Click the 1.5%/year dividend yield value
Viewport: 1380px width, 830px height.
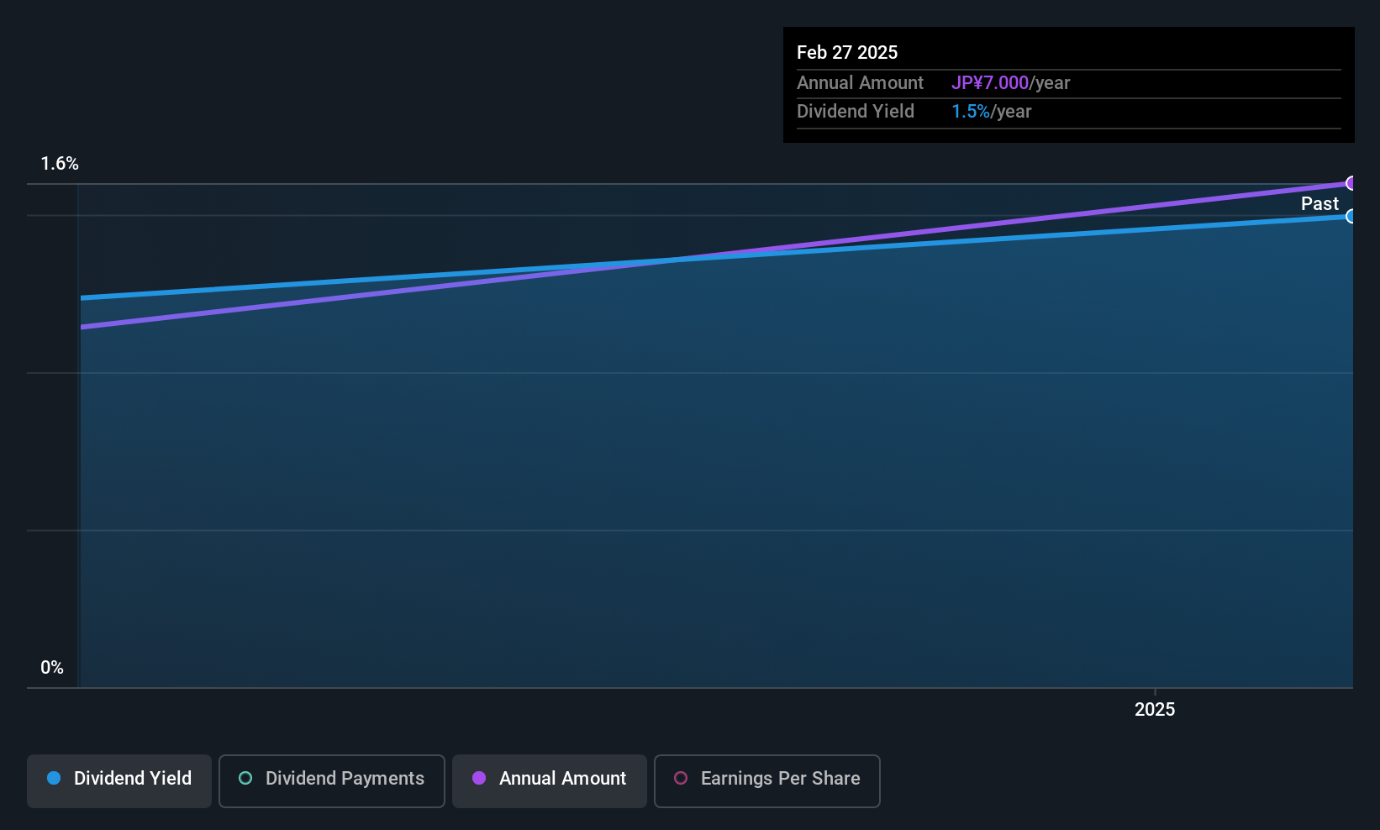click(992, 112)
